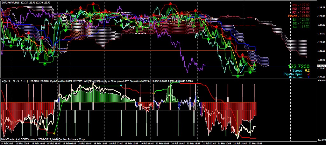Click the Spread 0.2 readout

click(x=301, y=71)
